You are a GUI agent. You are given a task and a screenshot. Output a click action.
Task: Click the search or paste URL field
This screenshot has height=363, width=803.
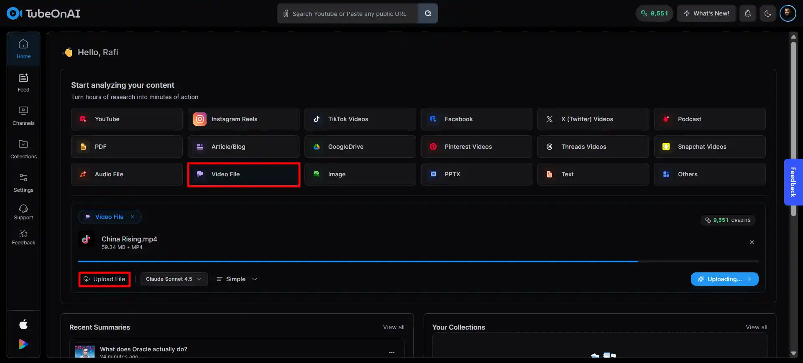point(349,14)
